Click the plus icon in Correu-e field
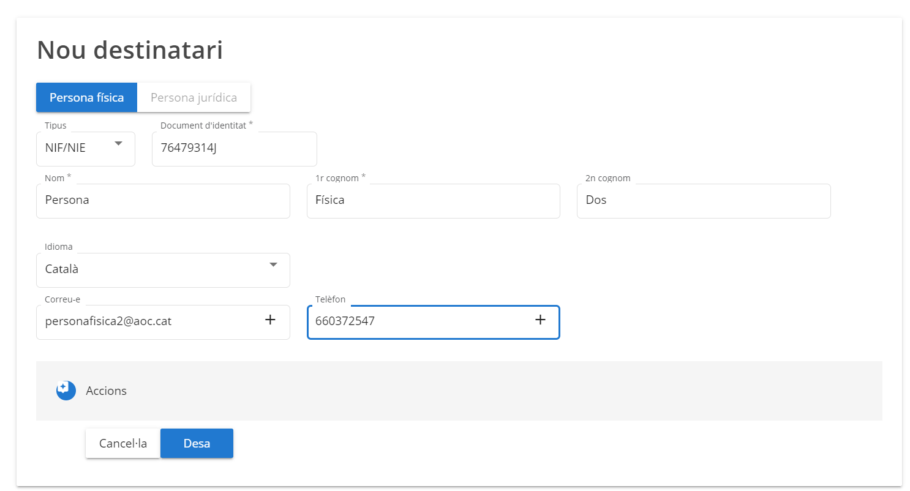The height and width of the screenshot is (491, 910). coord(269,320)
